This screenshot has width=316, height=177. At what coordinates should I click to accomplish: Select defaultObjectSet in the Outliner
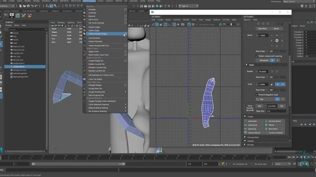[x=21, y=77]
